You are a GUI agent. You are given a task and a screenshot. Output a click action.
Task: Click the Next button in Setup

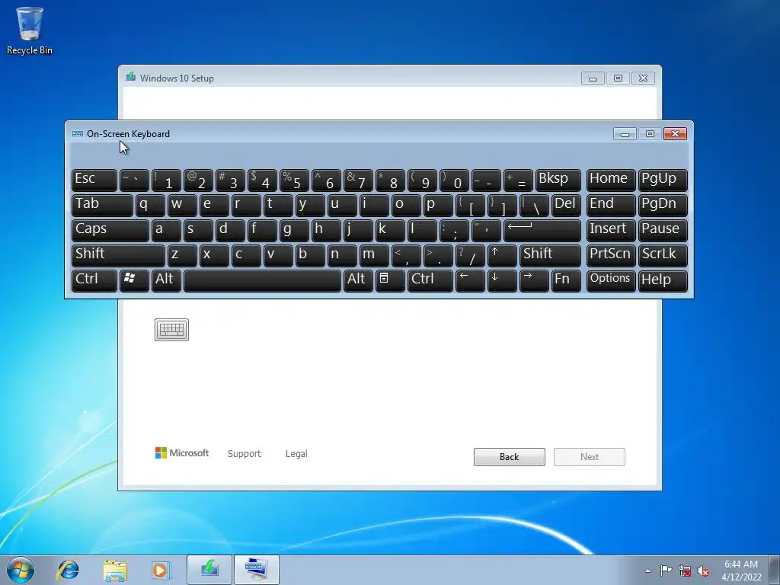[590, 457]
